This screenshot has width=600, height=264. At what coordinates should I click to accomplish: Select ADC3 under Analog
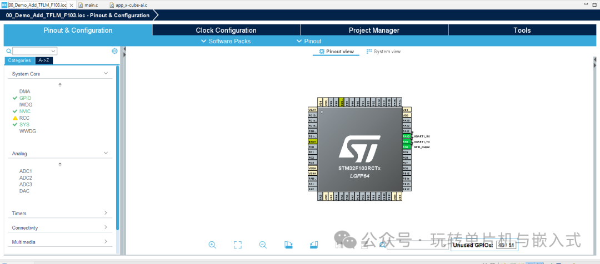[x=26, y=185]
